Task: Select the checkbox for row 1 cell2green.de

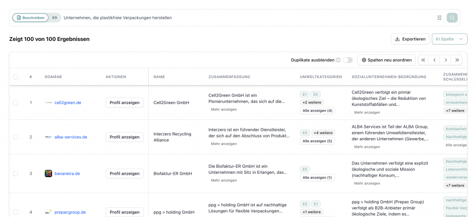Action: 15,103
